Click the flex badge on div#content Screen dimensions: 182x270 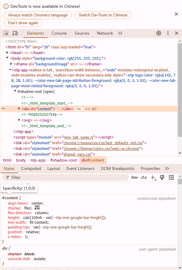point(79,109)
